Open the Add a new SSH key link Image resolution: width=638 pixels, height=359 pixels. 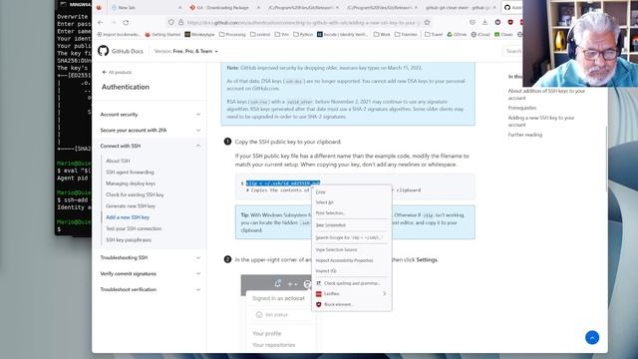tap(128, 217)
